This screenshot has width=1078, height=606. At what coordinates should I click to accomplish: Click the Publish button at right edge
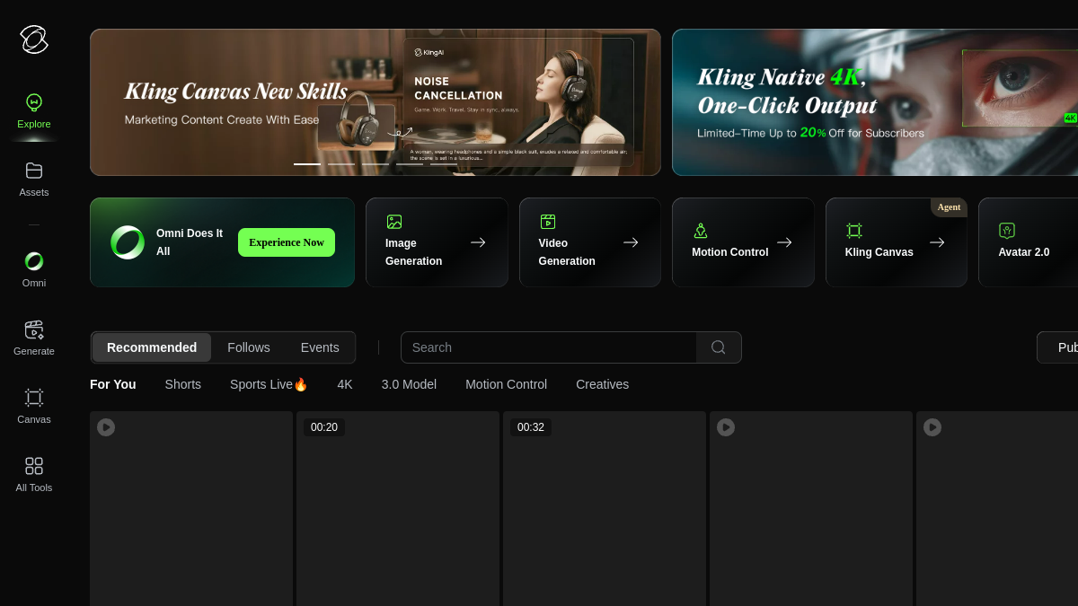coord(1057,347)
